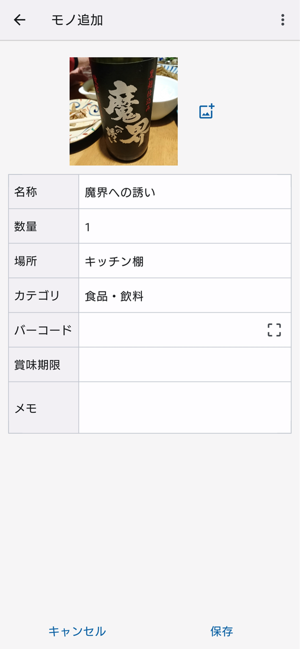Click the バーコード row label
Screen dimensions: 300x649
click(43, 330)
